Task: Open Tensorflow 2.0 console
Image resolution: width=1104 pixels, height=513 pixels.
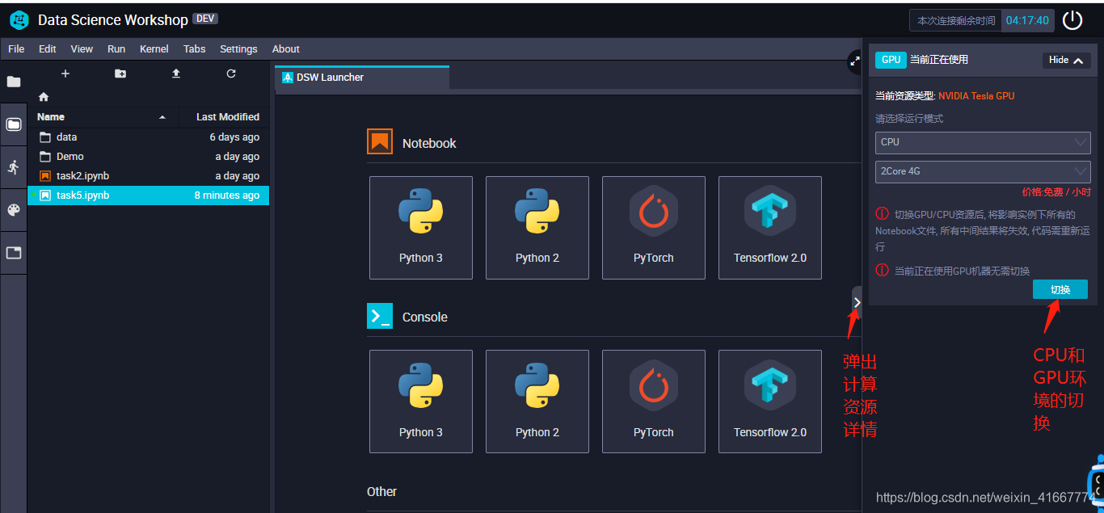Action: click(x=770, y=402)
